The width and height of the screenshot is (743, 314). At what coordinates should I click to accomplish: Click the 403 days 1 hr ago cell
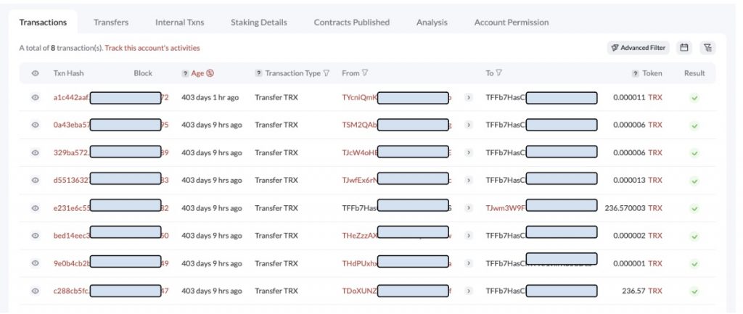coord(210,98)
